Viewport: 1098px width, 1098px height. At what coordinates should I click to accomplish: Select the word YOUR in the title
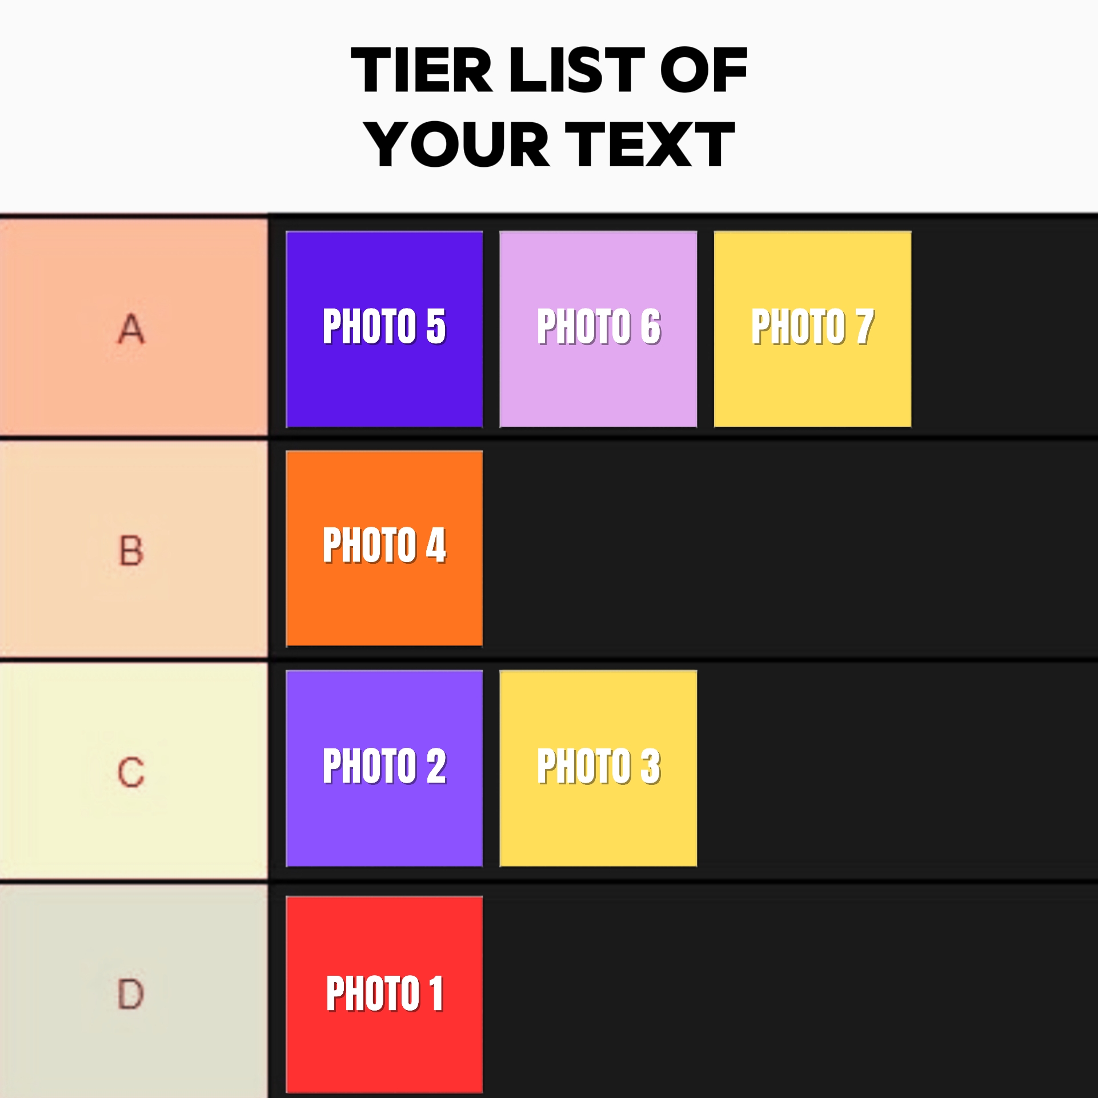(457, 145)
